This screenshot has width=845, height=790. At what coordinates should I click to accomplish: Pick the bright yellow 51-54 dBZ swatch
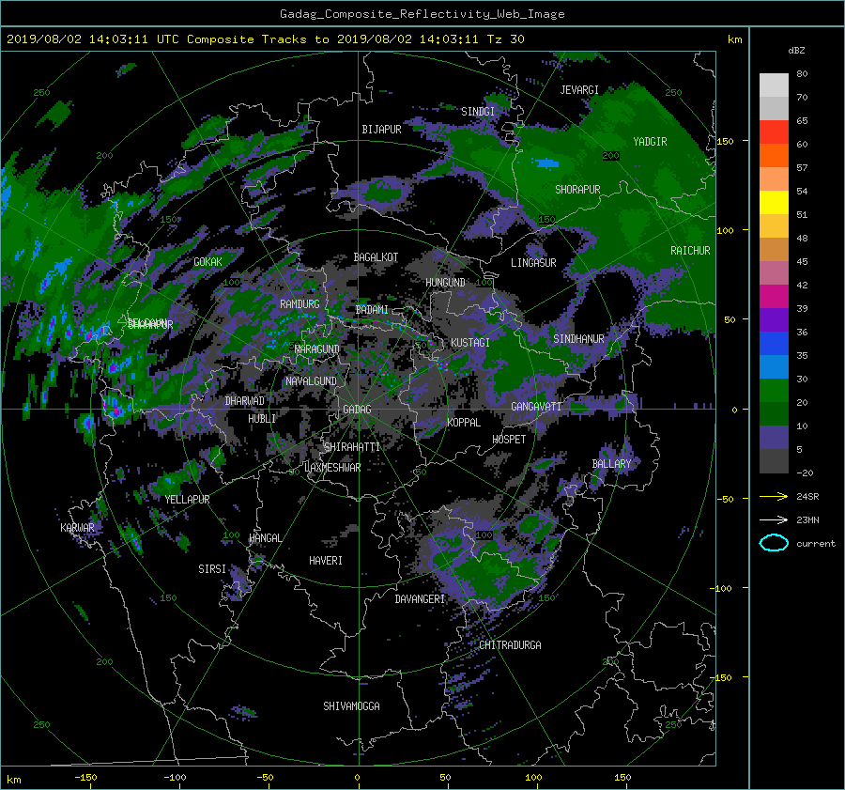(x=774, y=202)
